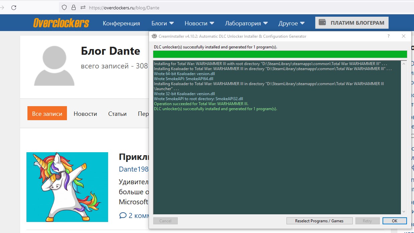
Task: Click the OK button in CreamInstaller
Action: click(x=395, y=221)
